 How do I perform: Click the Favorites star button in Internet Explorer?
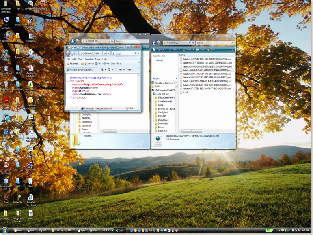(x=72, y=64)
